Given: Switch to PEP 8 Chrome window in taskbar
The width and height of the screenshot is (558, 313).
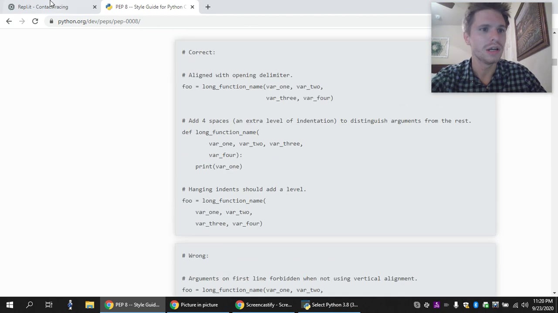Looking at the screenshot, I should point(133,305).
